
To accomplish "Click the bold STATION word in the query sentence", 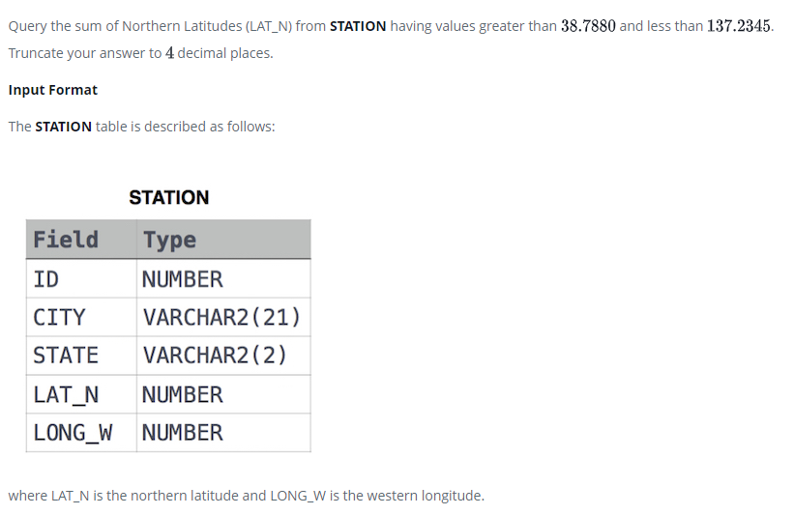I will click(x=358, y=26).
